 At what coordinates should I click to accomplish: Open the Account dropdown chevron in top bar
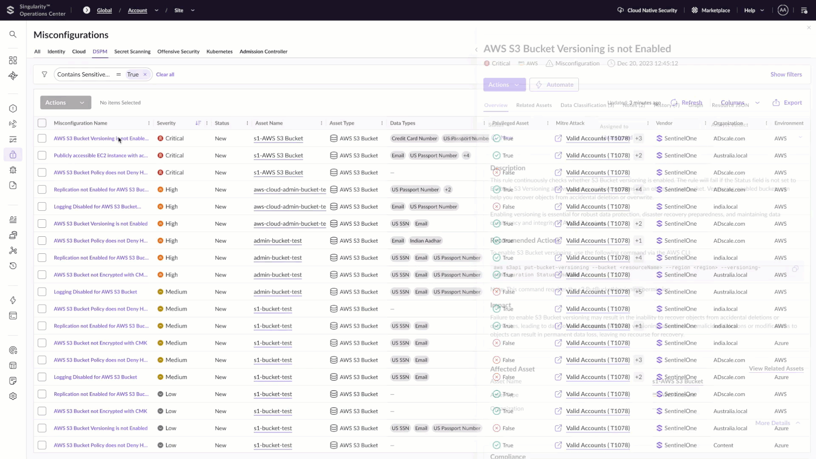coord(156,10)
